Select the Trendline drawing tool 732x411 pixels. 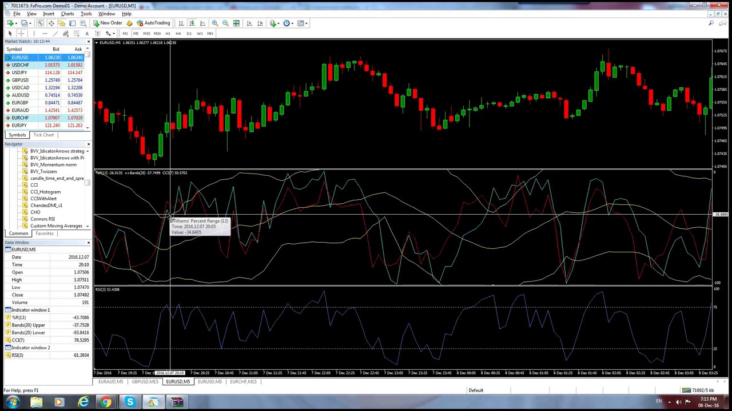coord(55,34)
